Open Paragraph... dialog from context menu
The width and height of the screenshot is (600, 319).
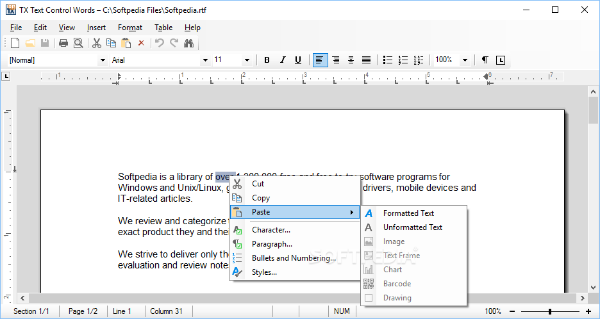(x=295, y=244)
